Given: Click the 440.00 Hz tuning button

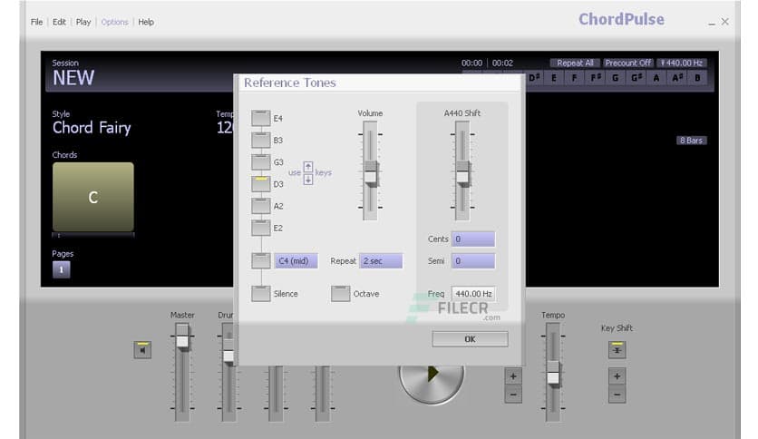Looking at the screenshot, I should coord(682,63).
